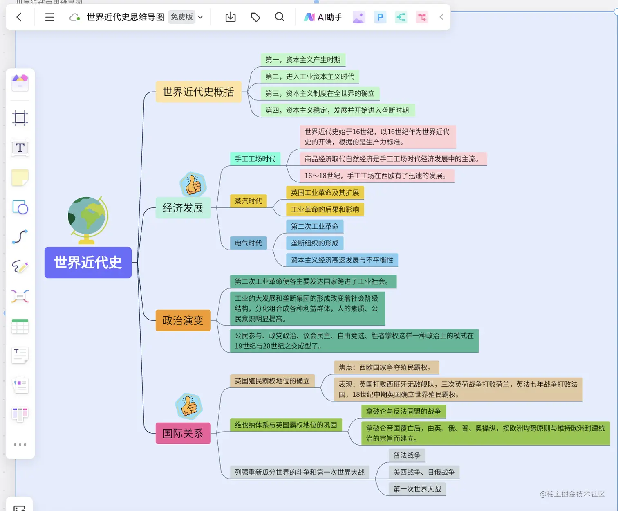
Task: Click the cloud sync status icon
Action: pos(74,17)
